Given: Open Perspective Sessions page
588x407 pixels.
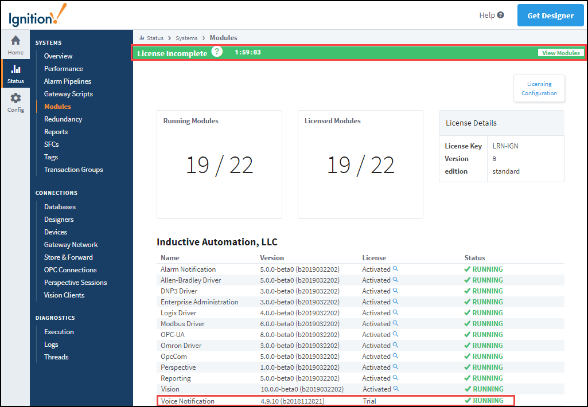Looking at the screenshot, I should pyautogui.click(x=75, y=283).
